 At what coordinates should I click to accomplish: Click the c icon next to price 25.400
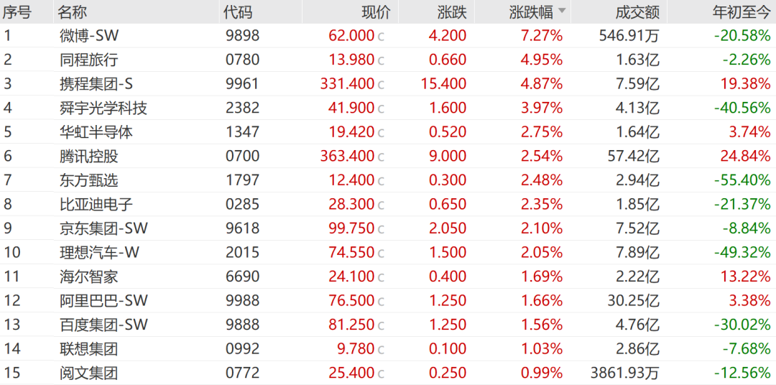[381, 374]
